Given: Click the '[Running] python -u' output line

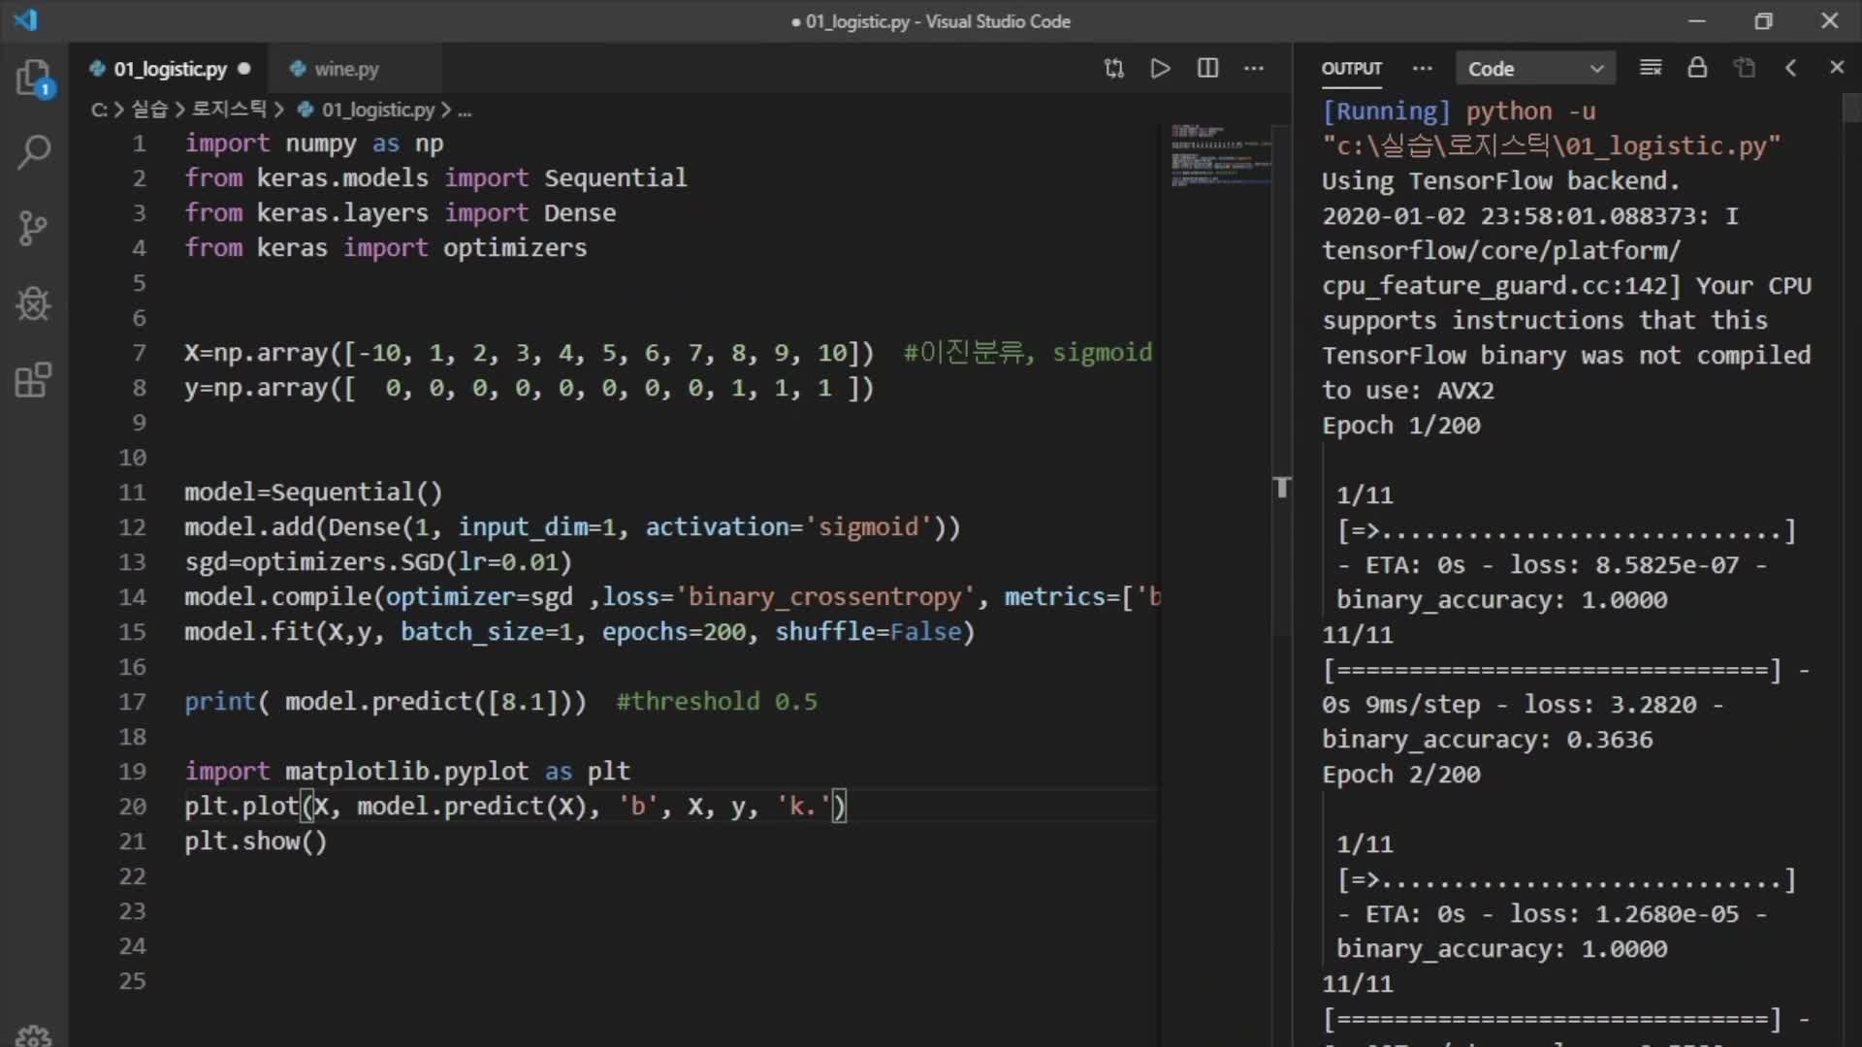Looking at the screenshot, I should (1459, 111).
